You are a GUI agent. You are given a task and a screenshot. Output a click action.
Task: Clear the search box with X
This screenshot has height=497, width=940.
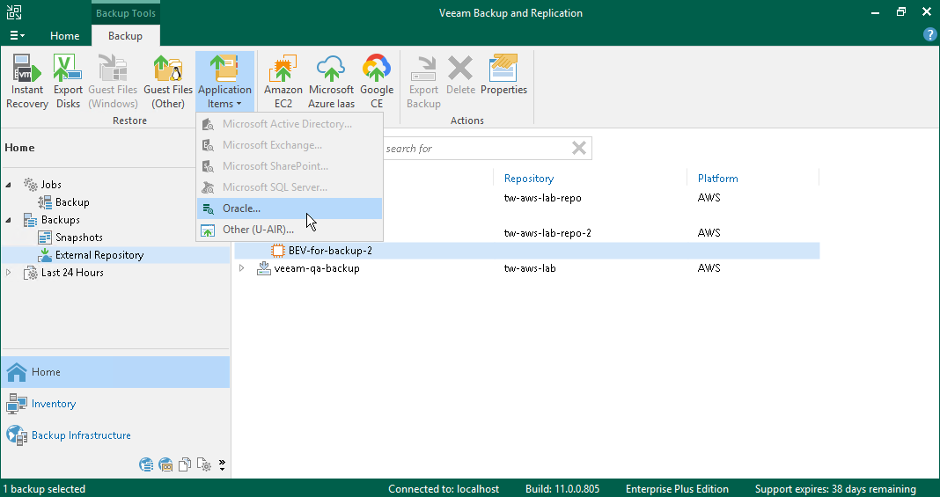(579, 148)
